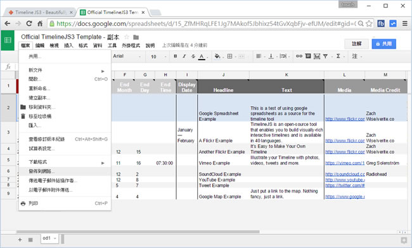Toggle italic formatting

pos(184,56)
